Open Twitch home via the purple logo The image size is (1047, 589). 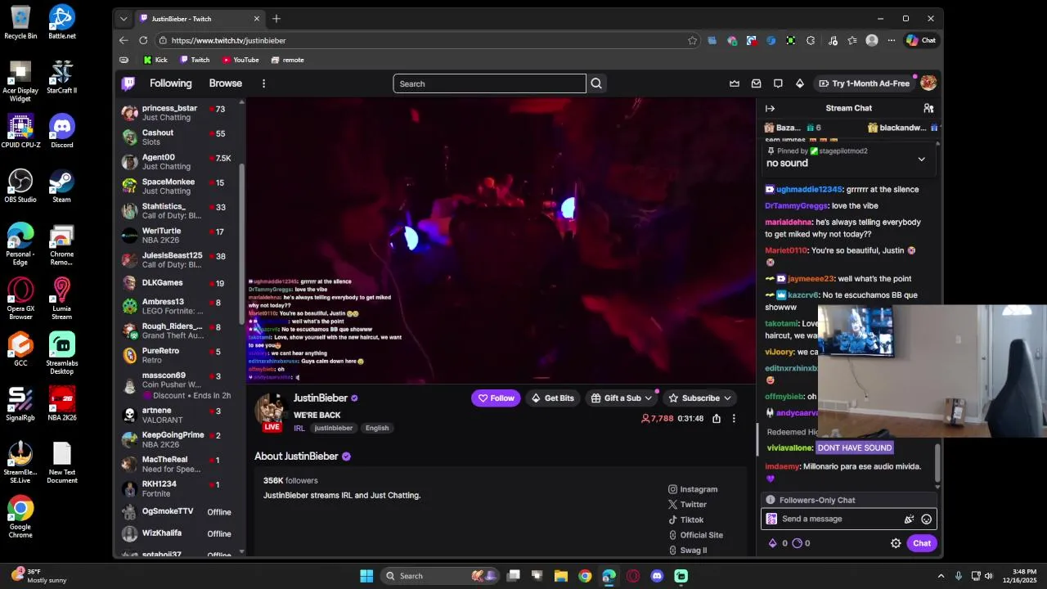(x=128, y=83)
